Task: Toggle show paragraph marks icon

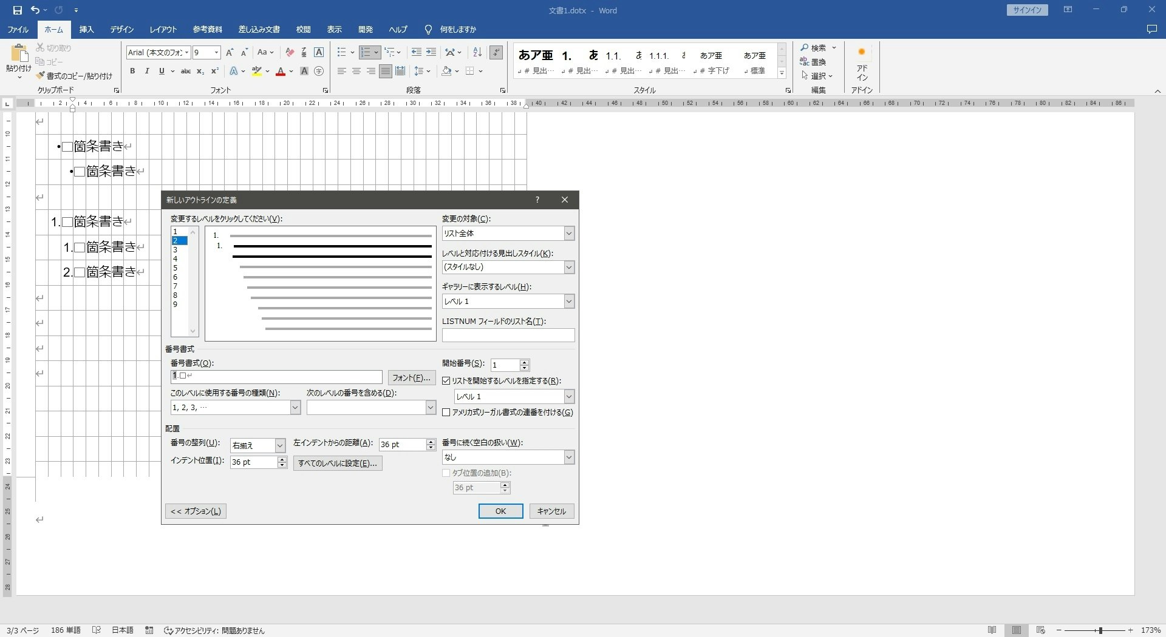Action: [496, 53]
